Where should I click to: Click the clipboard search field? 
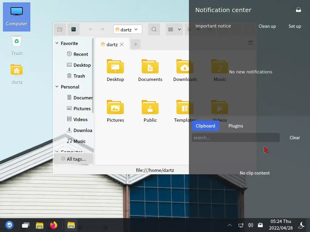236,137
